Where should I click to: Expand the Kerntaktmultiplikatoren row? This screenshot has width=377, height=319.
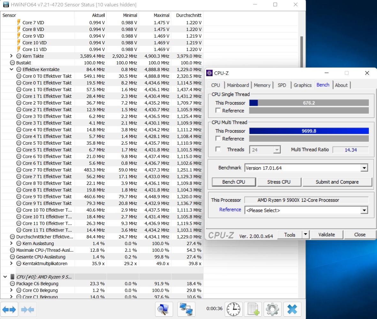(11, 263)
